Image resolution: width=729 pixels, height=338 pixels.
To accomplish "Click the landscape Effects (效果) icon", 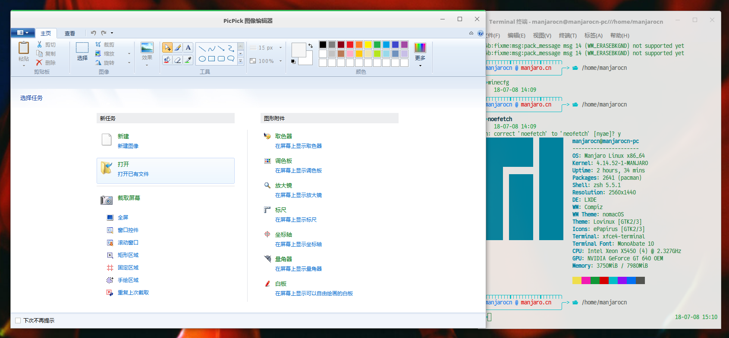I will [147, 47].
